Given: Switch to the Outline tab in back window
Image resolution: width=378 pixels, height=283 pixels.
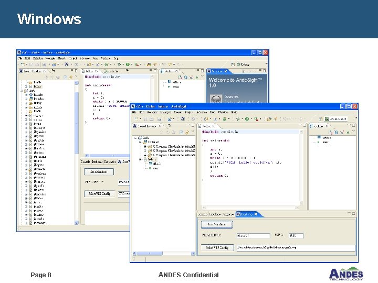Looking at the screenshot, I should (x=169, y=71).
